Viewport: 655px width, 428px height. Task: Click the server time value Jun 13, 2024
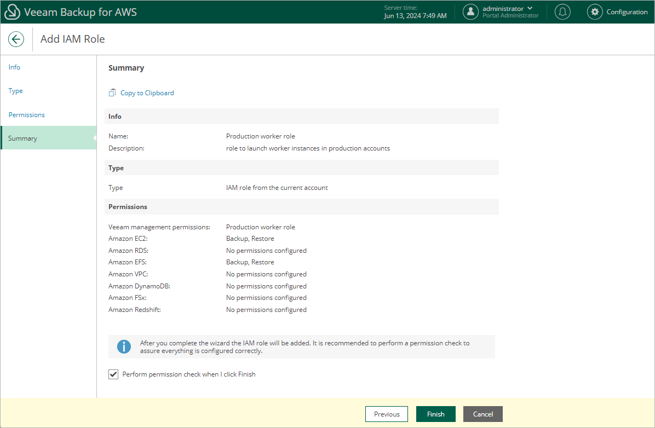[415, 15]
